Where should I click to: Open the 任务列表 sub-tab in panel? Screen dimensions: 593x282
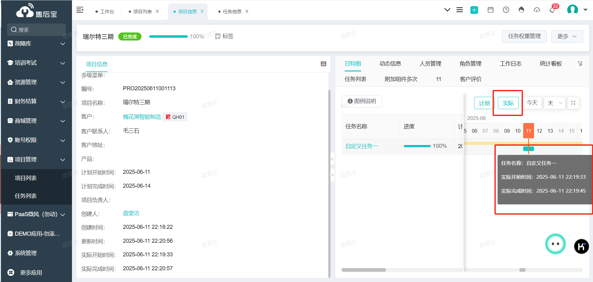[355, 79]
